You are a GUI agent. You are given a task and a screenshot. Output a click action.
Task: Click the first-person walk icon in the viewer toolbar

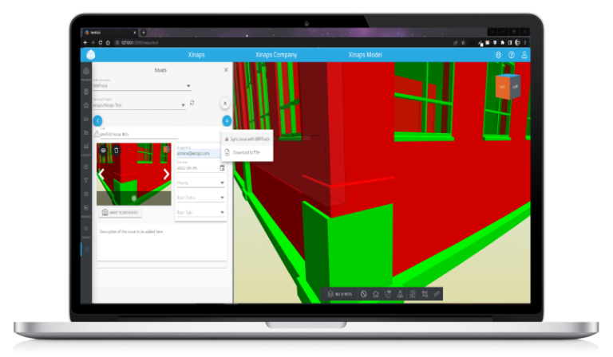pos(400,294)
